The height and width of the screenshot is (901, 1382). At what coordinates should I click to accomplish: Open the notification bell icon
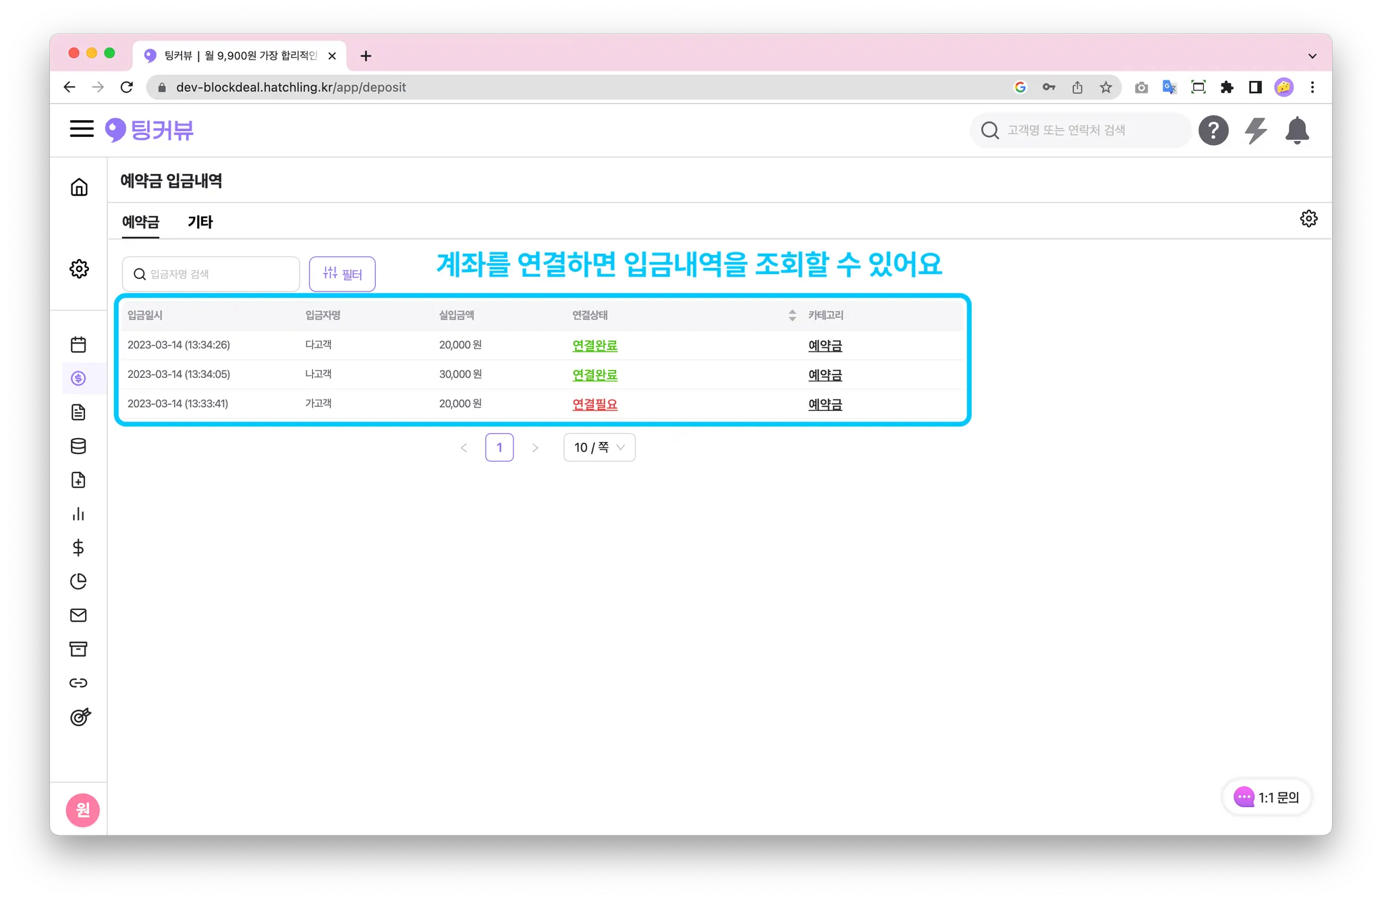tap(1296, 130)
